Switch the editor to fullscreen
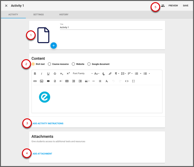 coord(133,81)
